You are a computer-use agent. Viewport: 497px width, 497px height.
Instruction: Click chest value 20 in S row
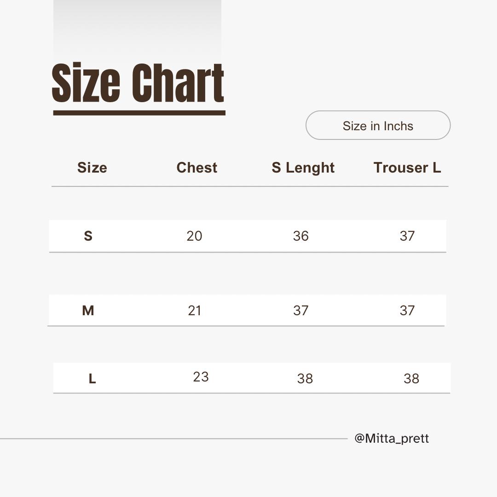tap(194, 236)
